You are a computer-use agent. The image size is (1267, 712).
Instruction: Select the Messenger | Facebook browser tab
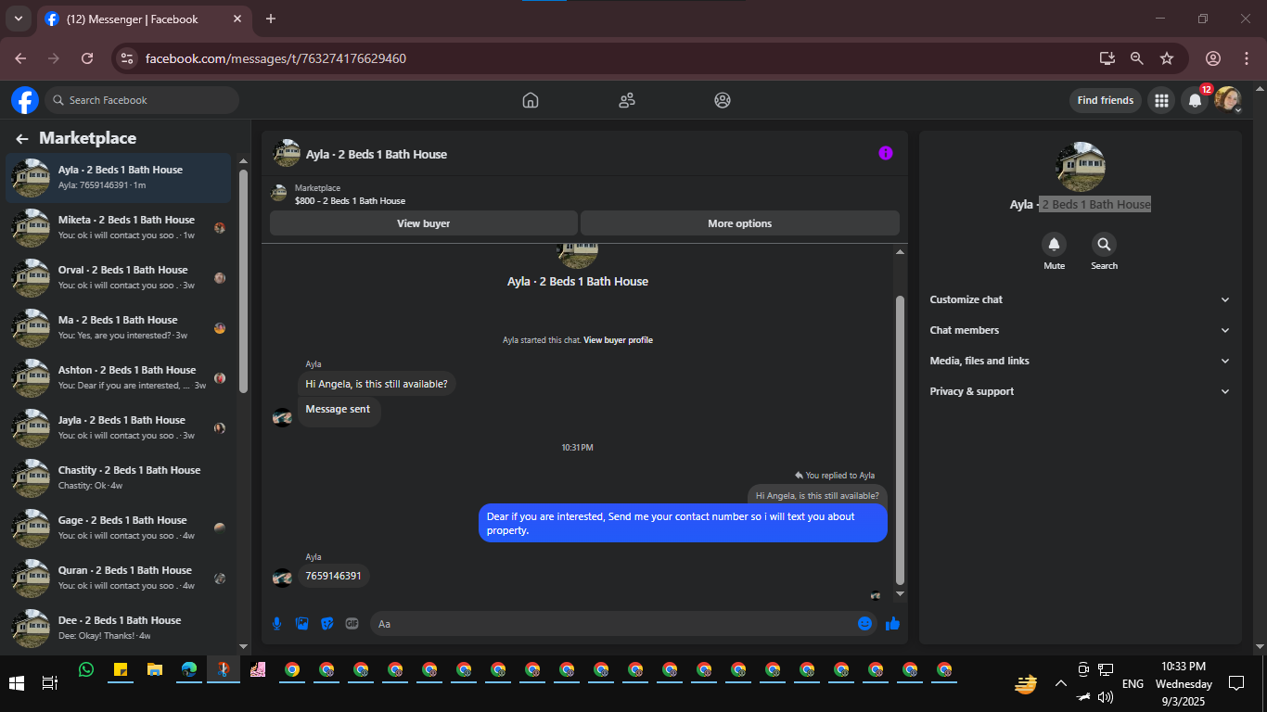click(x=144, y=19)
